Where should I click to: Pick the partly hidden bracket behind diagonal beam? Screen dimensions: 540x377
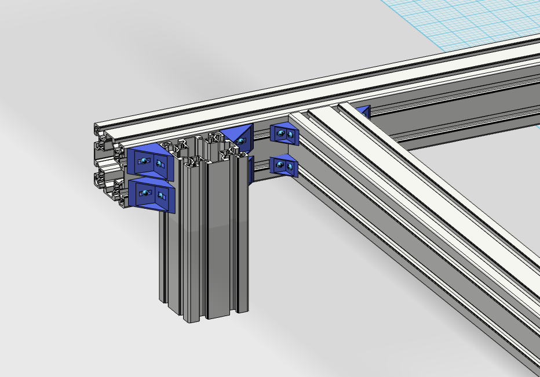[364, 112]
